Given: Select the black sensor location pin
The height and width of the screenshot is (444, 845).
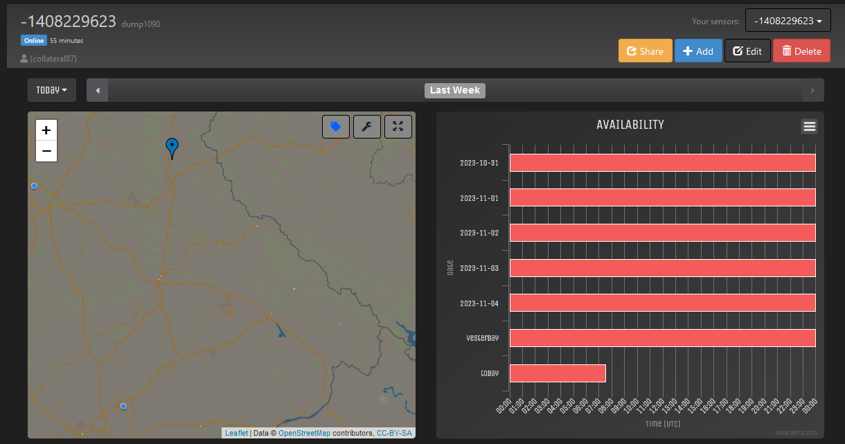Looking at the screenshot, I should [x=172, y=148].
